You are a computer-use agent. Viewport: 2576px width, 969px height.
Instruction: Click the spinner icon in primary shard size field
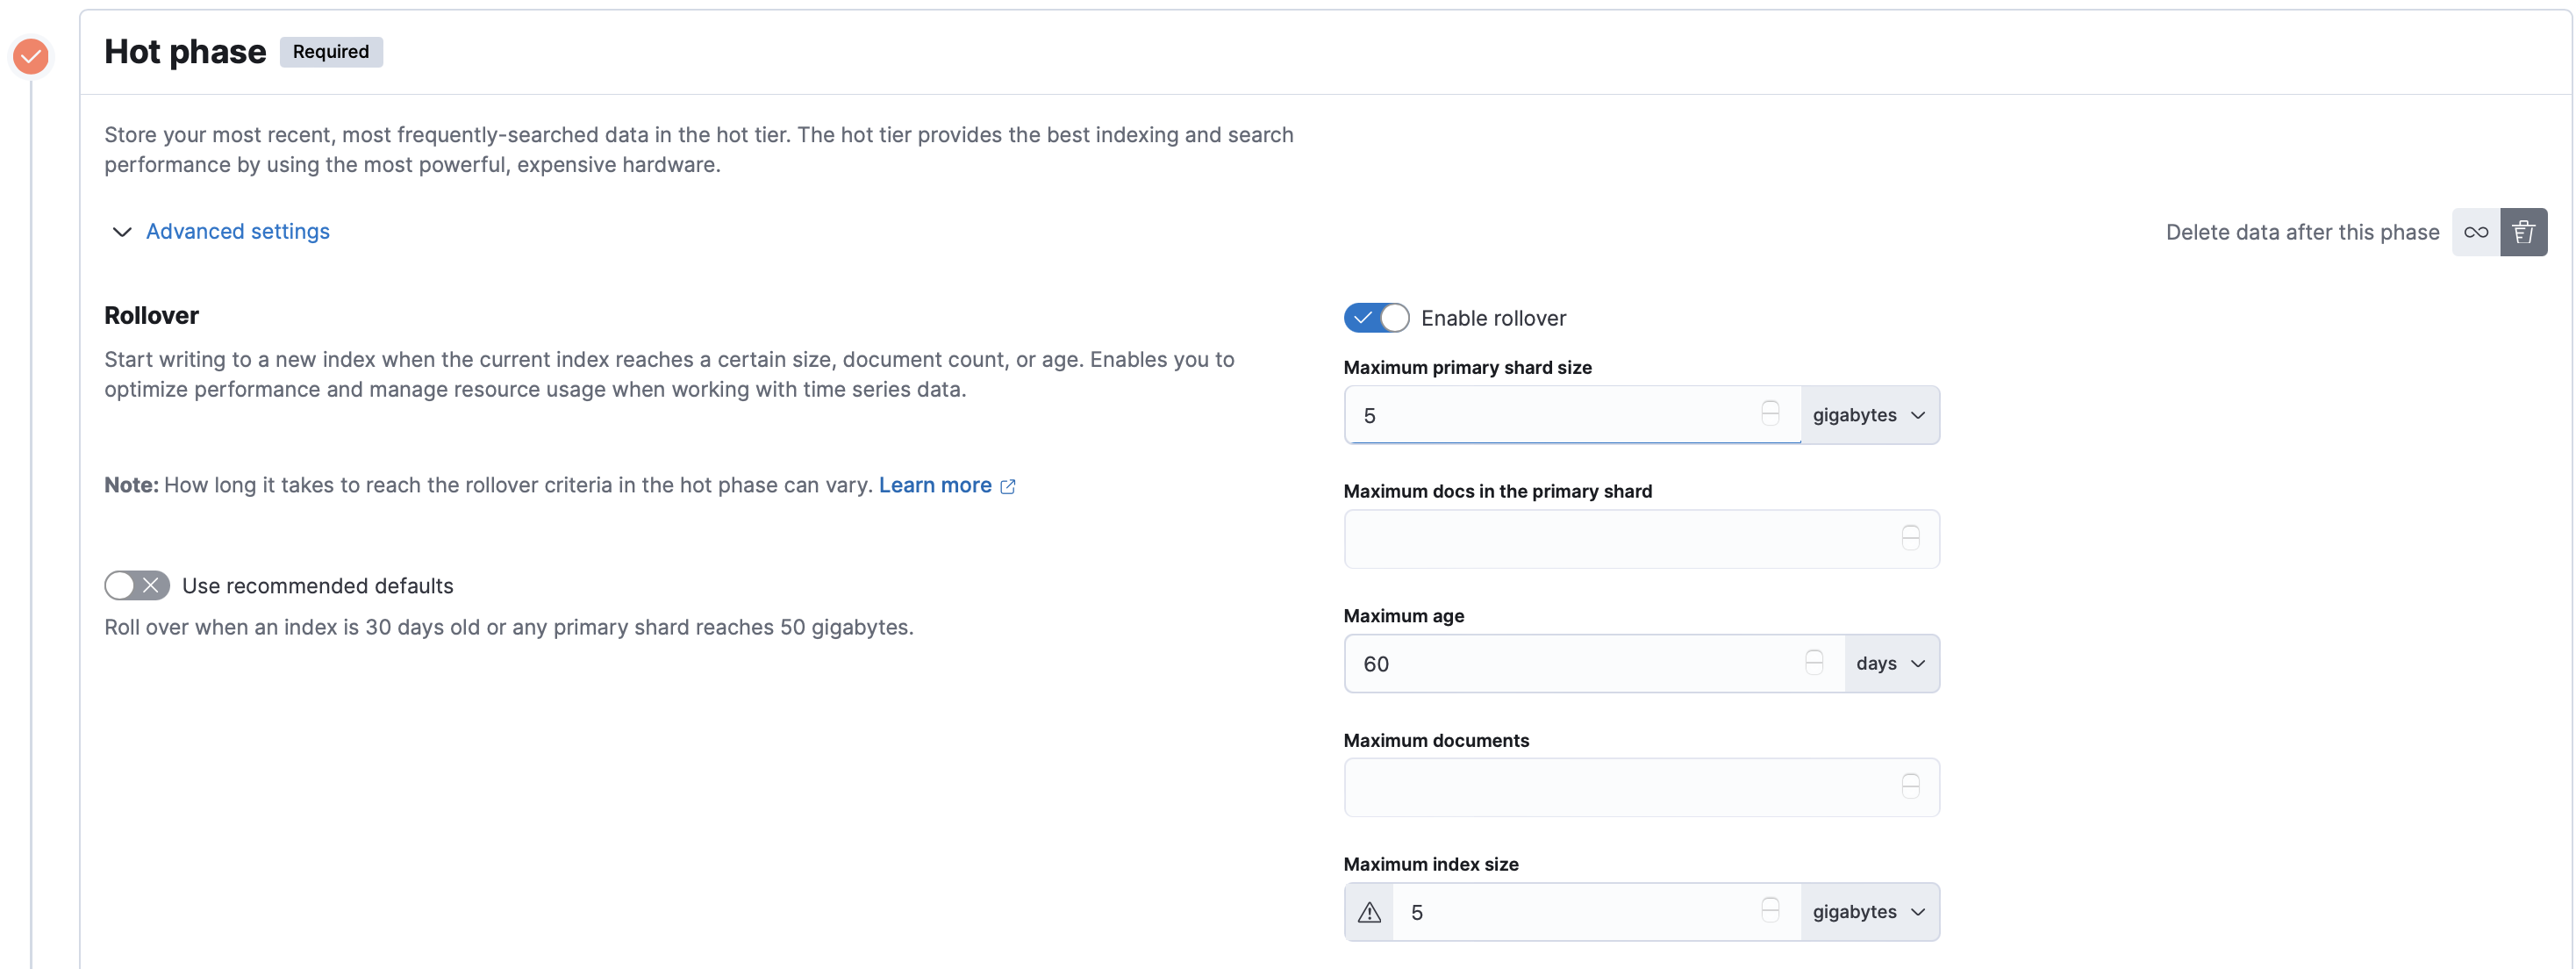tap(1769, 414)
